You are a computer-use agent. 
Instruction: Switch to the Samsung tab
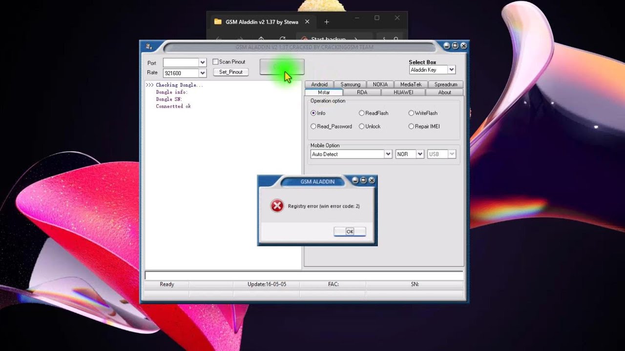350,84
